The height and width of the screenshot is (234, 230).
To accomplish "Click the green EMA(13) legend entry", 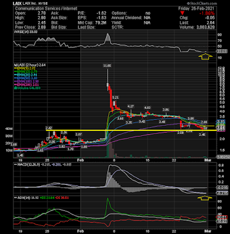I will [x=25, y=71].
